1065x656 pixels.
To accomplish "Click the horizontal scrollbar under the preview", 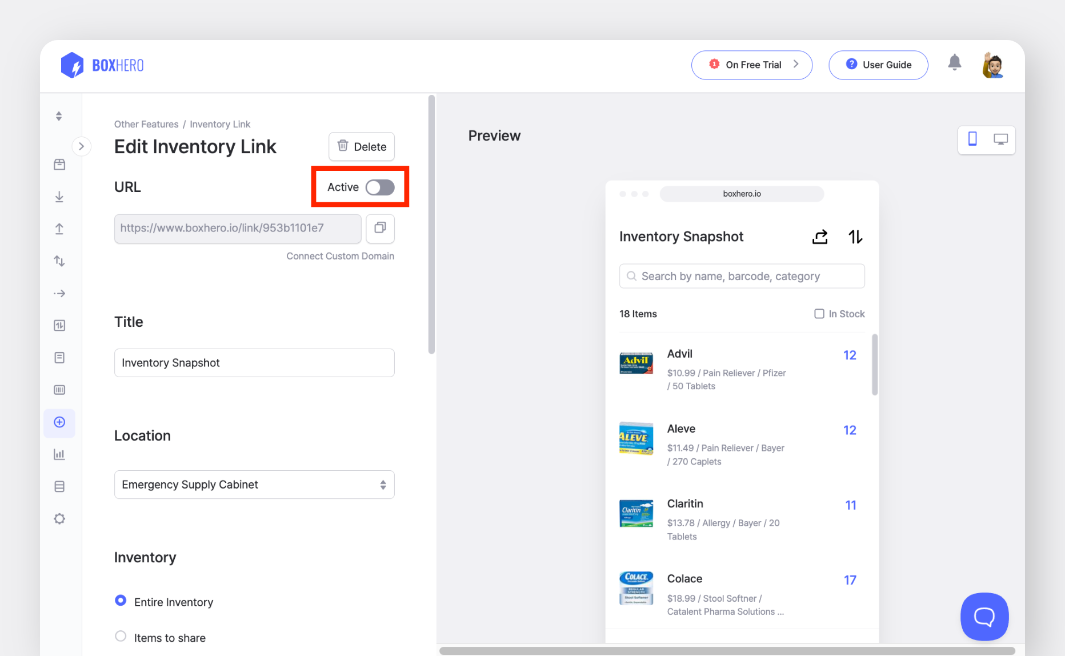I will tap(727, 651).
